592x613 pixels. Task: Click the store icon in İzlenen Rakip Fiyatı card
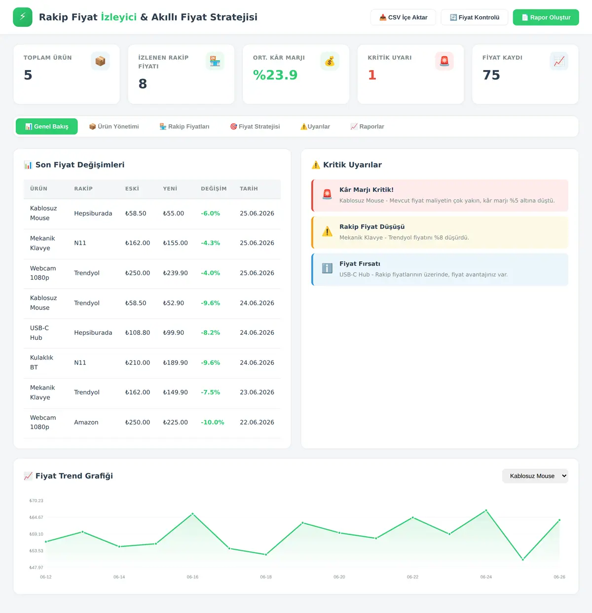[x=215, y=61]
